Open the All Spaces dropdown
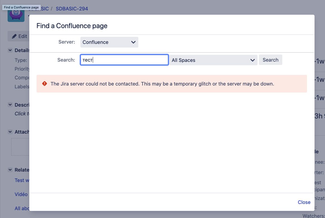This screenshot has height=218, width=325. pos(213,60)
